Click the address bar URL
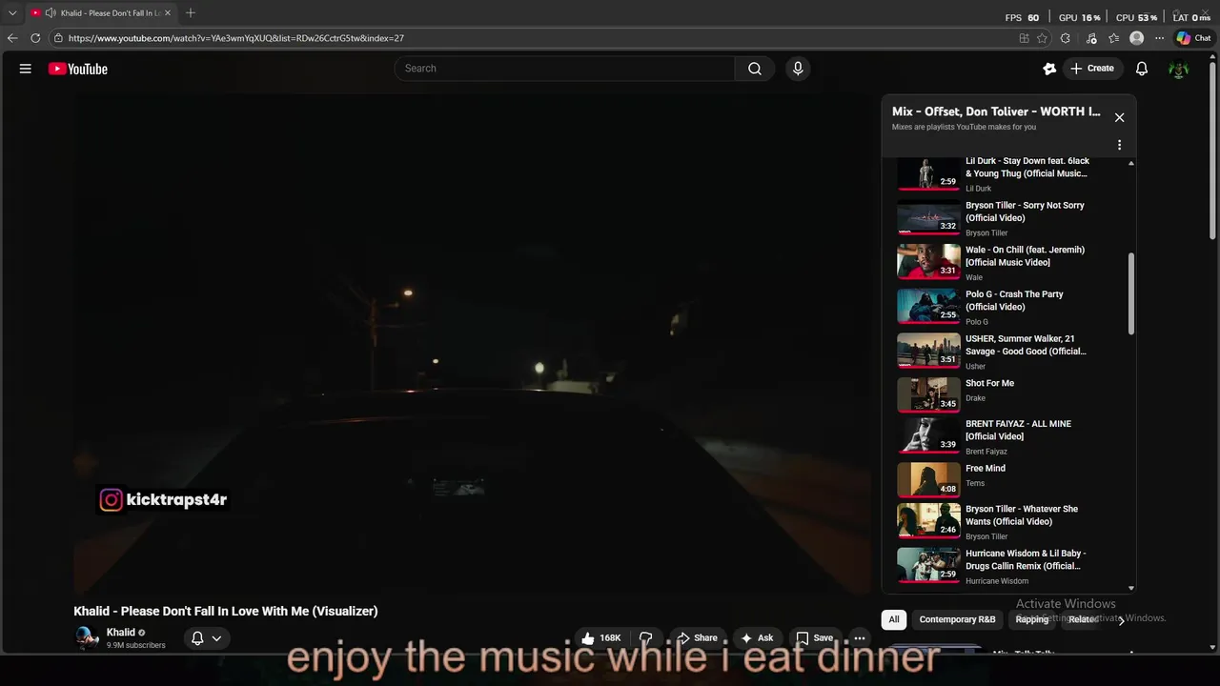Screen dimensions: 1220x686 (x=236, y=38)
